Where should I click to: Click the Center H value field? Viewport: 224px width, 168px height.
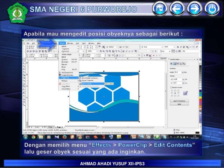(178, 79)
